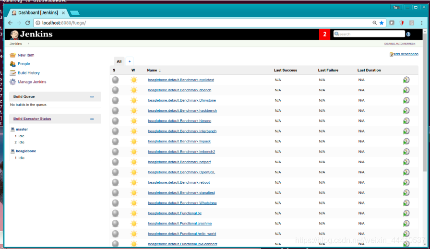The height and width of the screenshot is (249, 430).
Task: Open the beaglebone node link
Action: (x=26, y=151)
